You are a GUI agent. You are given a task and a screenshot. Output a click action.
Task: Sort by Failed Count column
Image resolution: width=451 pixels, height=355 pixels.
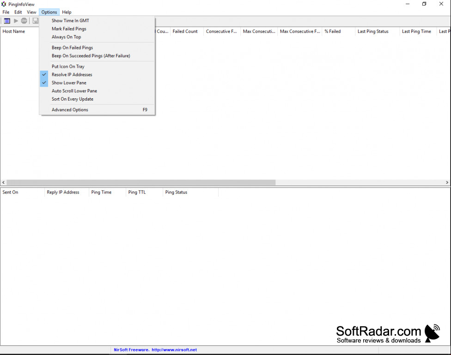(x=187, y=31)
